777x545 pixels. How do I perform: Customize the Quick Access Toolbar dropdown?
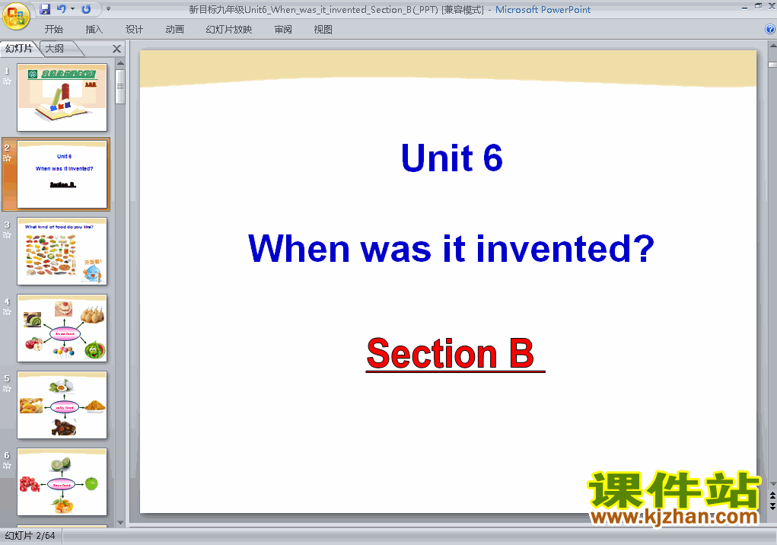108,9
